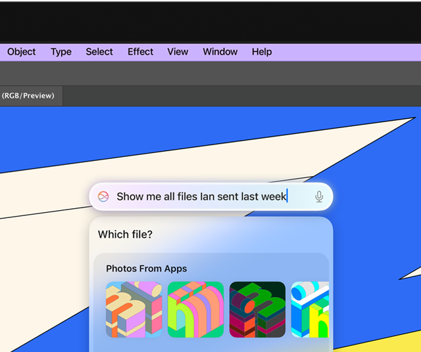This screenshot has width=421, height=352.
Task: Open the Effect menu
Action: coord(140,52)
